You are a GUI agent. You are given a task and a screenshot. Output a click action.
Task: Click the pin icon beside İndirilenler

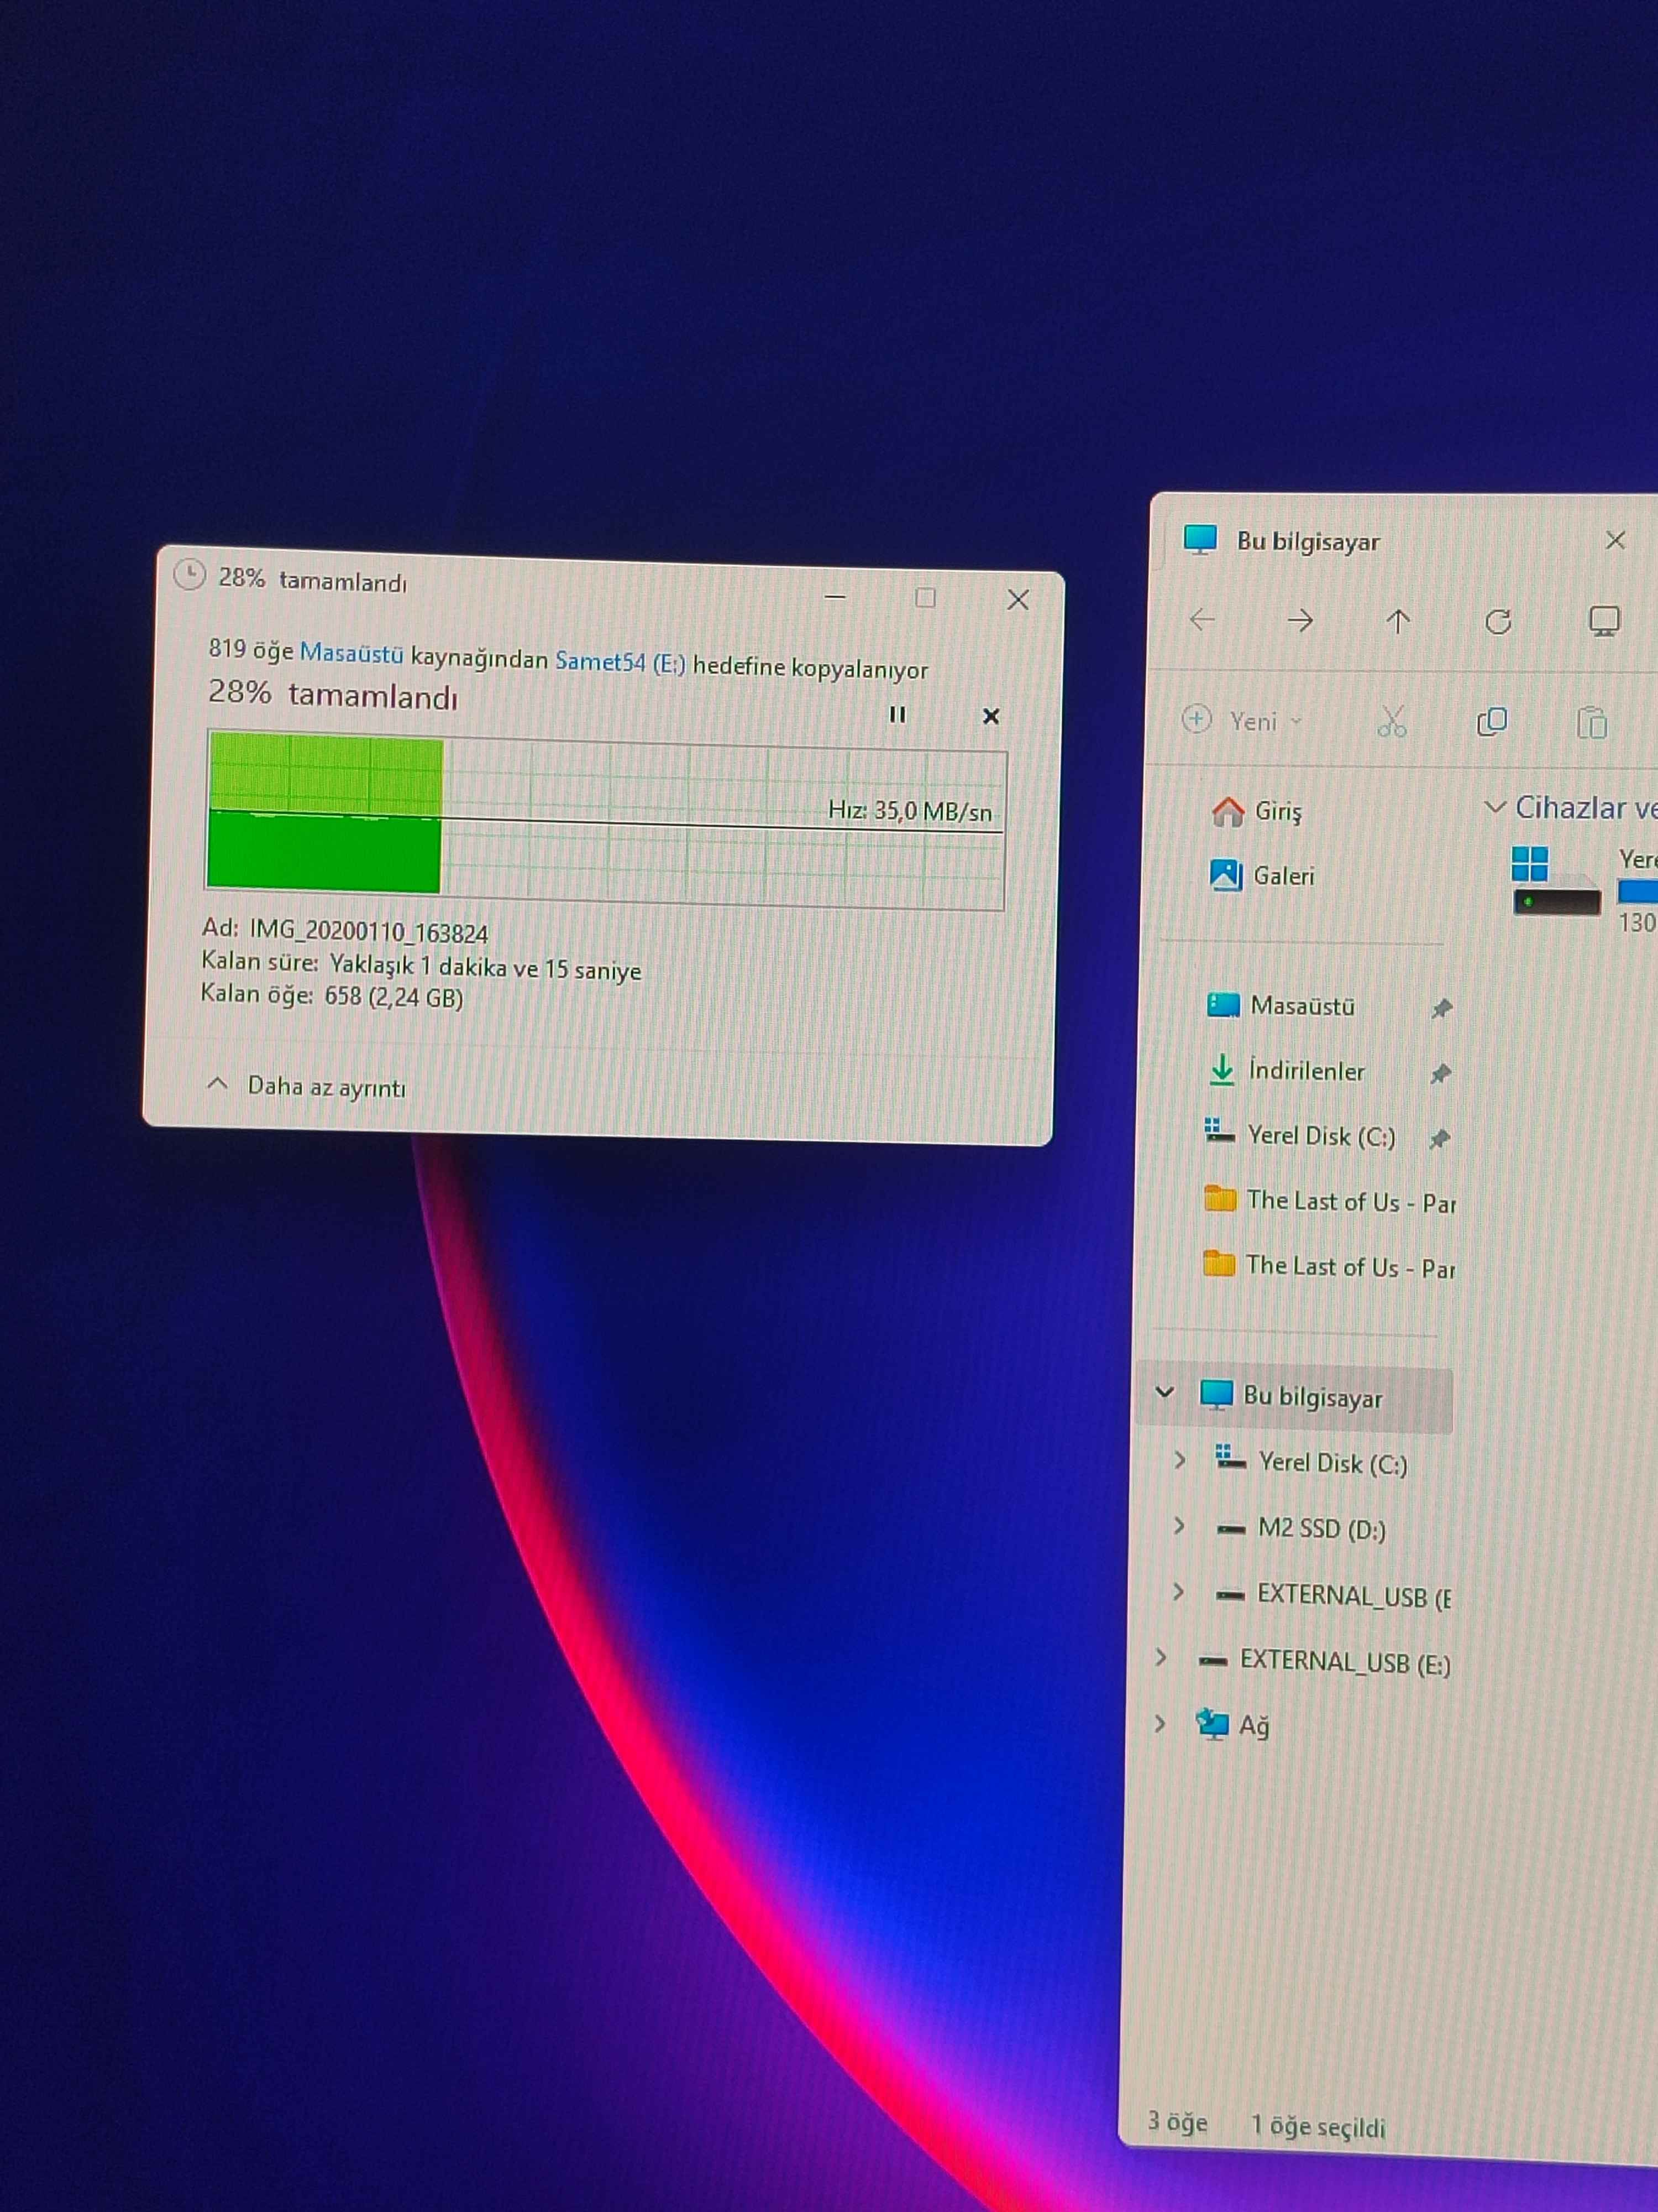pyautogui.click(x=1439, y=1073)
